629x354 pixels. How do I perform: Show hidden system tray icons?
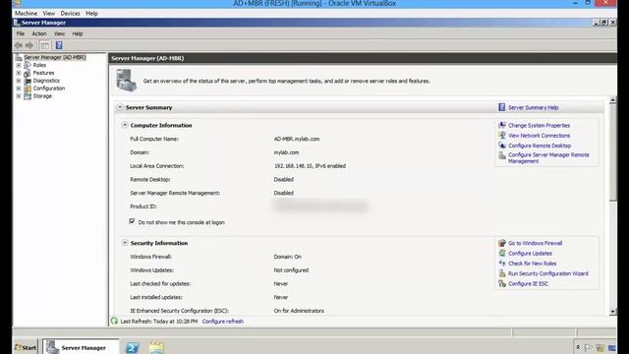click(578, 347)
